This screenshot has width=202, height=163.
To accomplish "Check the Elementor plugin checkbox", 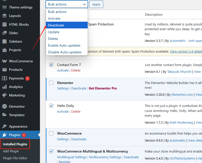I will pyautogui.click(x=51, y=83).
